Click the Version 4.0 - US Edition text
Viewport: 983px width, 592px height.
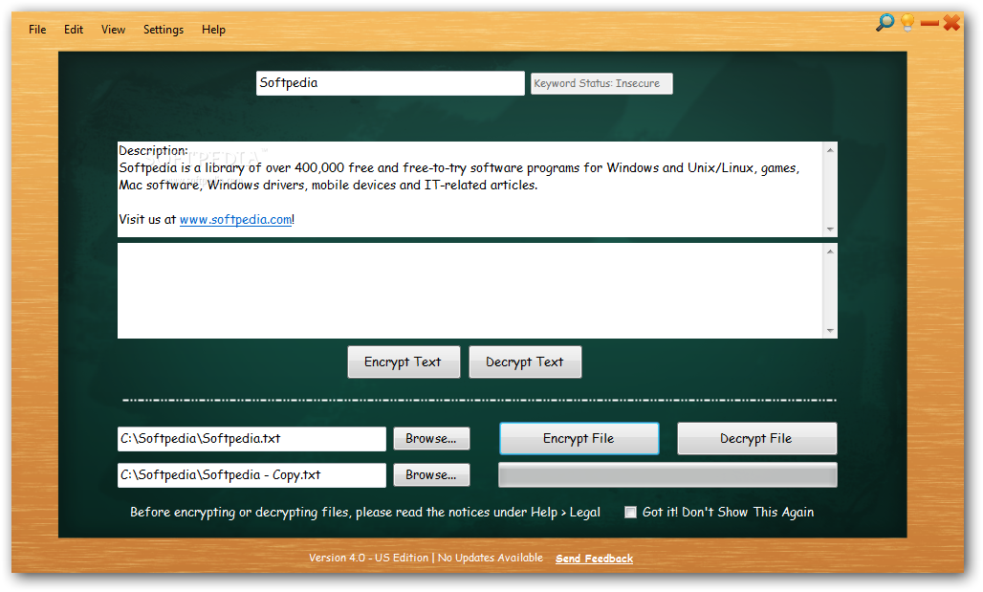click(369, 558)
